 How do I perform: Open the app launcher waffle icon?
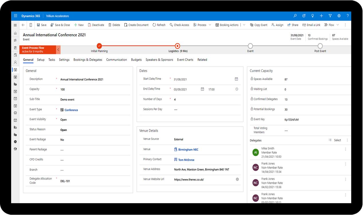(15, 16)
